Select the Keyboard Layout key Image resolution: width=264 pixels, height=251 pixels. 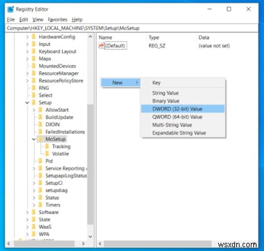pos(57,51)
